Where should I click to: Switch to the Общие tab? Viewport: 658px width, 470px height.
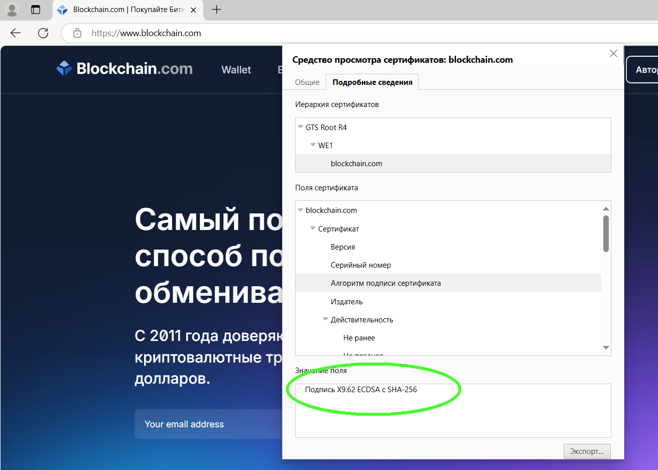coord(307,82)
